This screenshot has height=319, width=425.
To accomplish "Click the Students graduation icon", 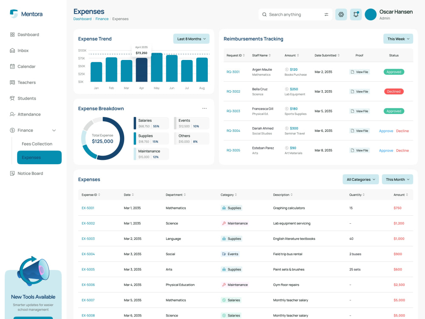I will 12,98.
